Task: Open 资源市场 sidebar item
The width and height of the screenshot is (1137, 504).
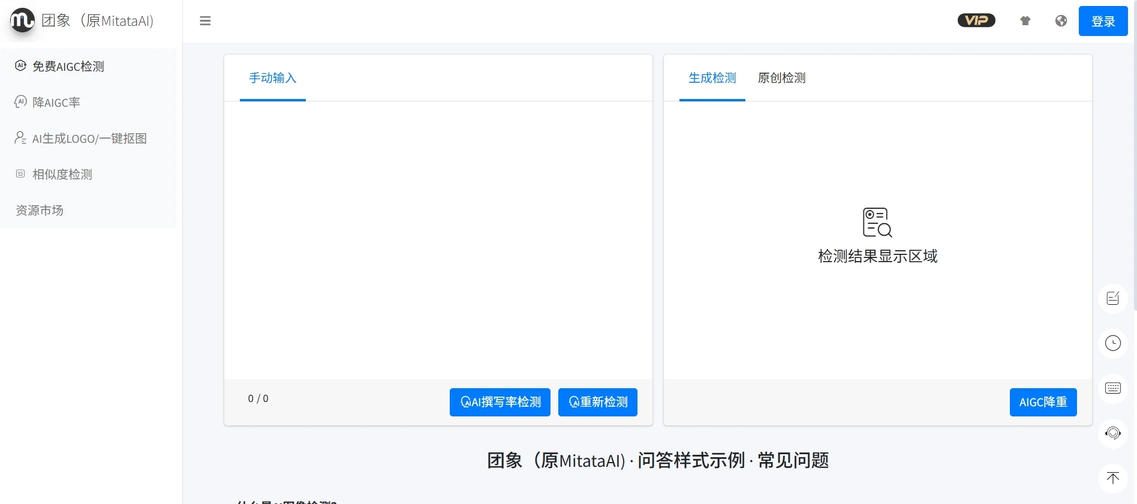Action: (x=89, y=210)
